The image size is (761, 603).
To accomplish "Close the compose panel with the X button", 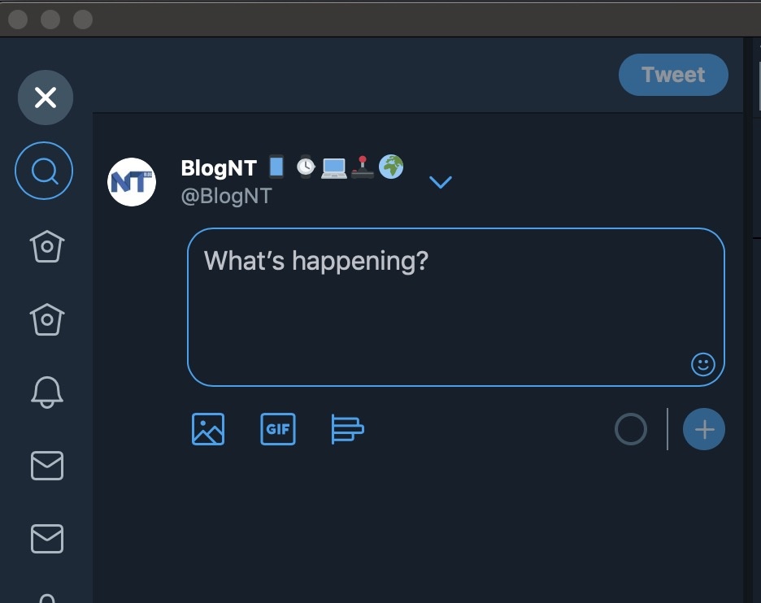I will (46, 98).
